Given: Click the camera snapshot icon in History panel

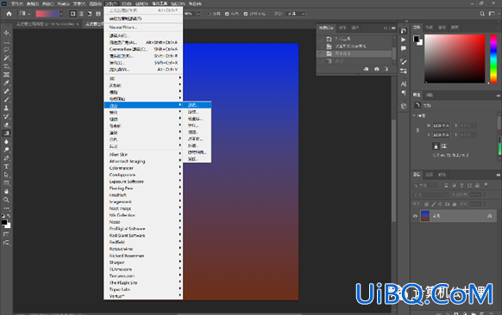Looking at the screenshot, I should coord(376,69).
